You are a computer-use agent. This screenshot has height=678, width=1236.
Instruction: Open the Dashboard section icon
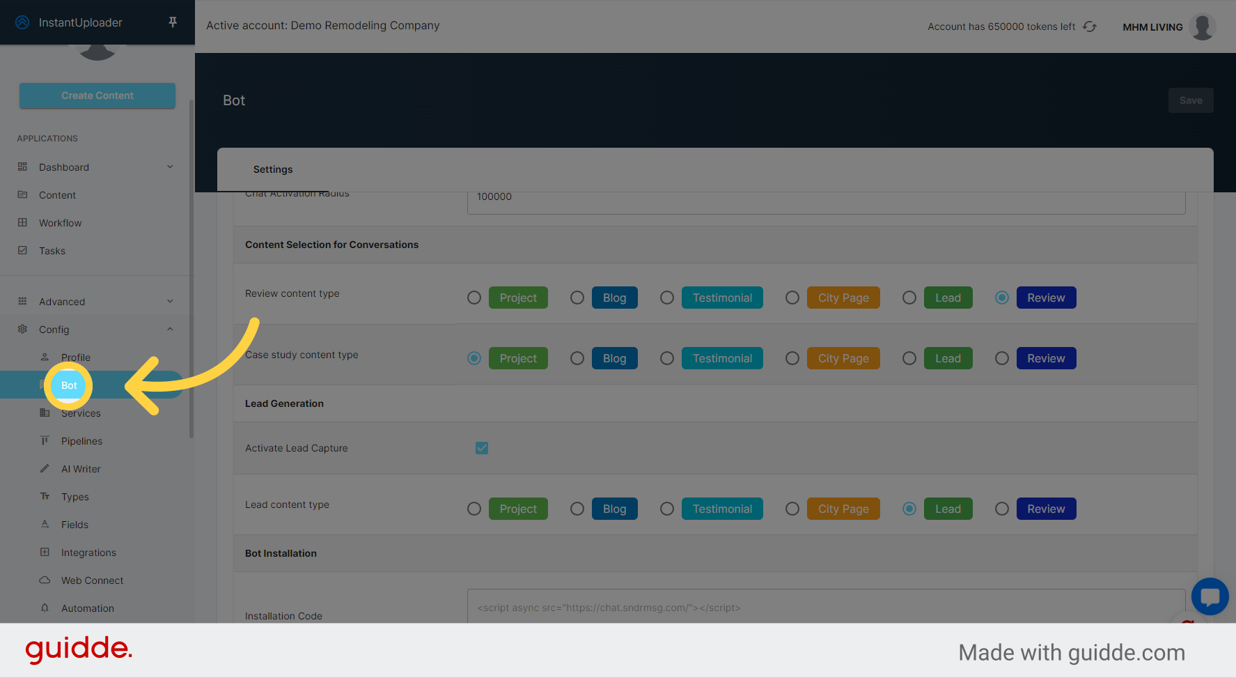point(23,167)
